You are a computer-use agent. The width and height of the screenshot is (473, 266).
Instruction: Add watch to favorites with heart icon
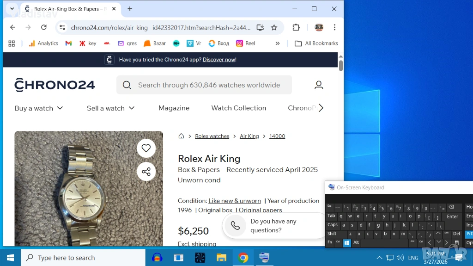(x=146, y=148)
